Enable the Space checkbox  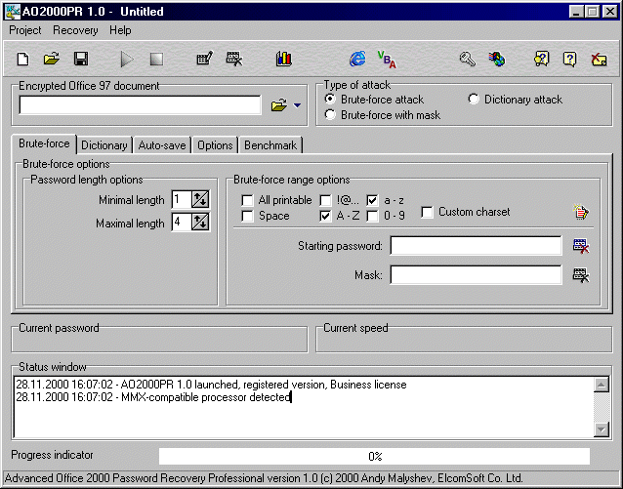(x=247, y=216)
